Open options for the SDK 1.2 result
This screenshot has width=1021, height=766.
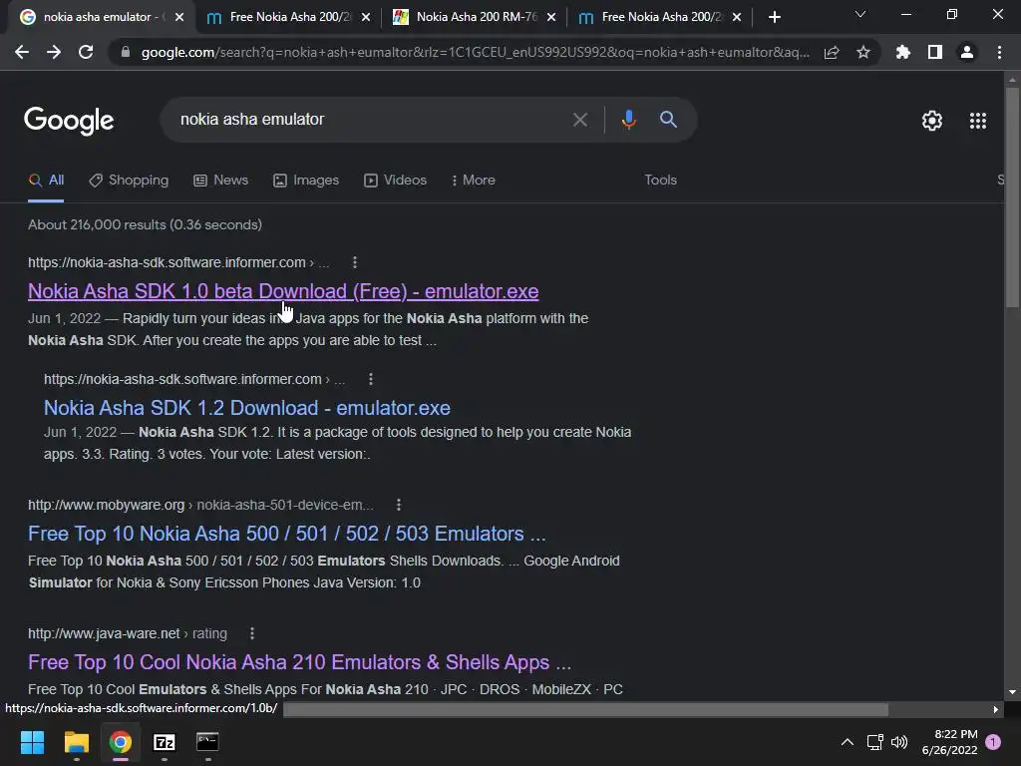click(371, 379)
